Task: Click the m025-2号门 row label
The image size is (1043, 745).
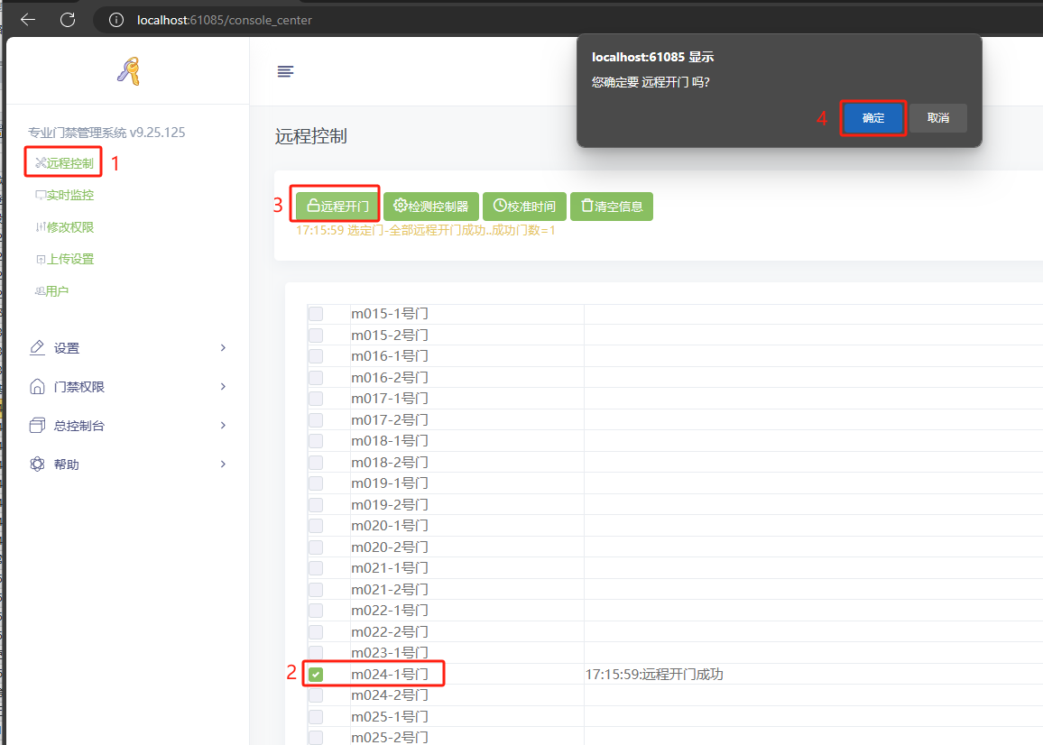Action: 390,737
